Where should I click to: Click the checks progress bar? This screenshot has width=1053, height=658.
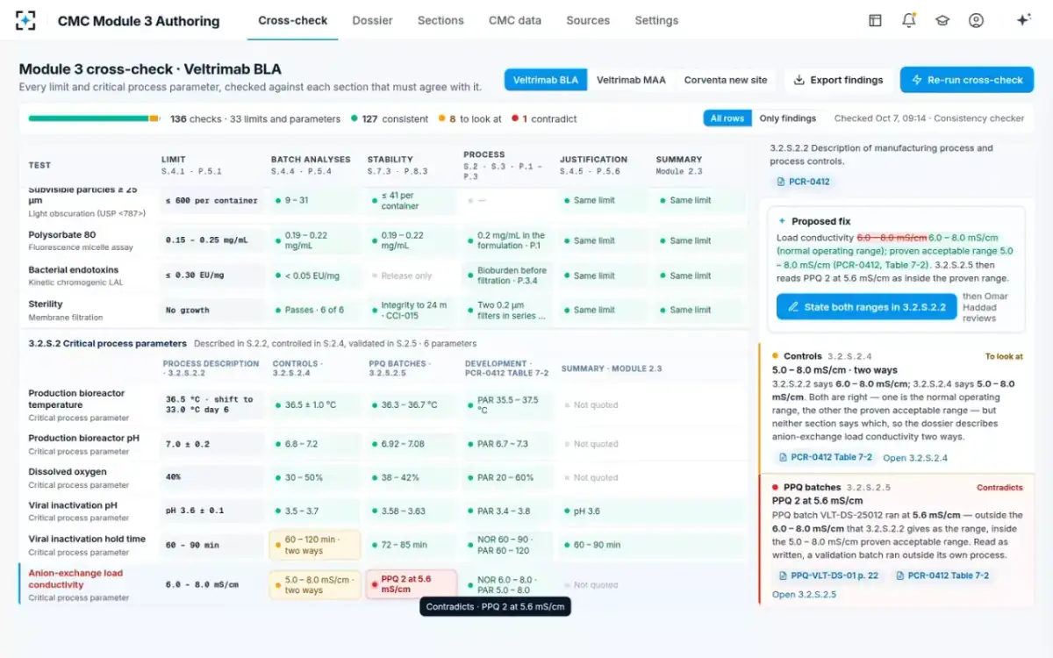(x=94, y=118)
